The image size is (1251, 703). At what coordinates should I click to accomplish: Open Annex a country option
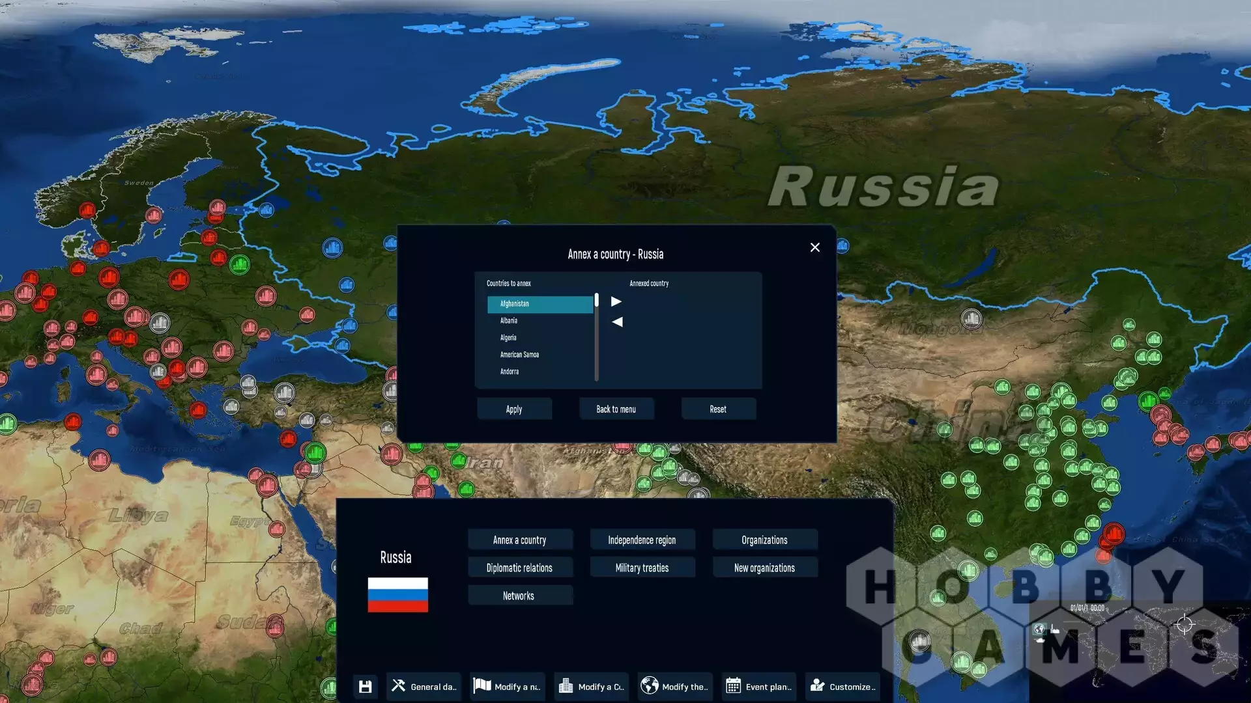click(x=520, y=540)
